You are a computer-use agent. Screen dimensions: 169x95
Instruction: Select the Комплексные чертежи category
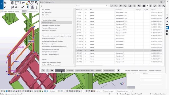pos(49,31)
